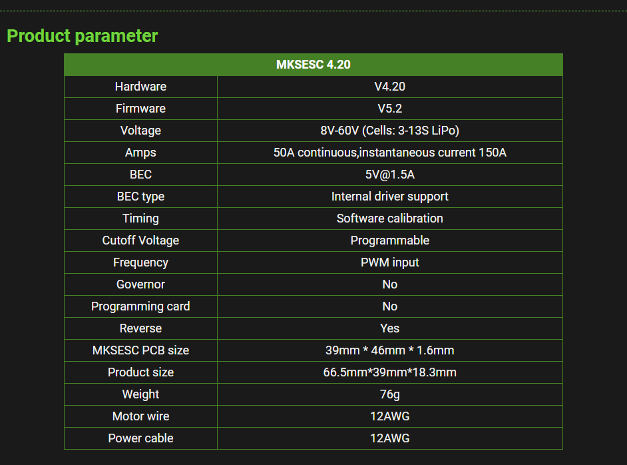This screenshot has height=465, width=627.
Task: Click the Internal driver support cell
Action: click(389, 197)
